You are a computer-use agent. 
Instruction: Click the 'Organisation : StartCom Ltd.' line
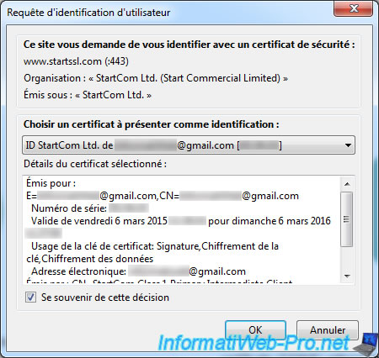pos(156,78)
